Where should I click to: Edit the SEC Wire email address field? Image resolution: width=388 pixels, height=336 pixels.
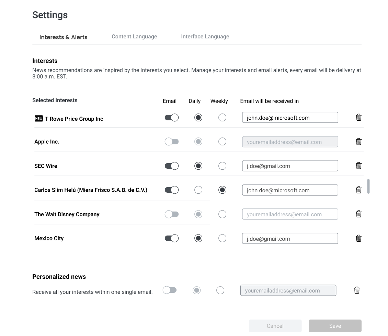tap(290, 166)
